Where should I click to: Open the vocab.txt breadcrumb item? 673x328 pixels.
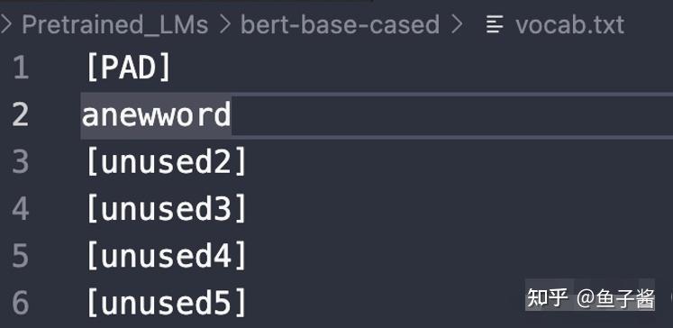569,25
